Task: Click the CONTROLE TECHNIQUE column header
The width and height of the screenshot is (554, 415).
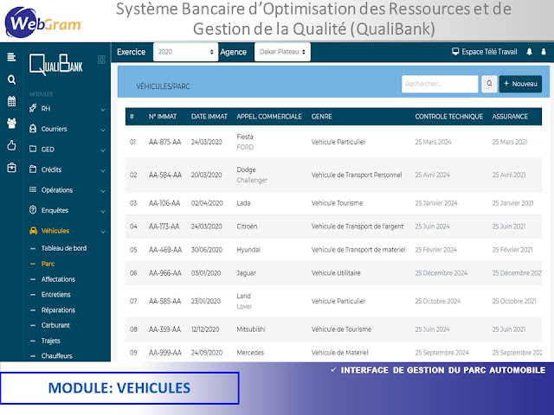Action: [x=448, y=117]
